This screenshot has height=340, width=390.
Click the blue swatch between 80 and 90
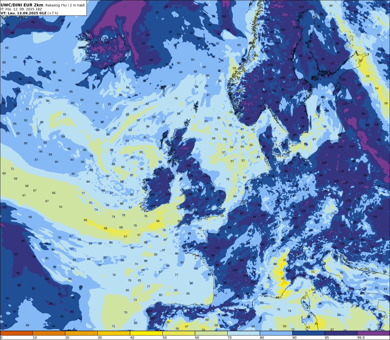pos(276,333)
